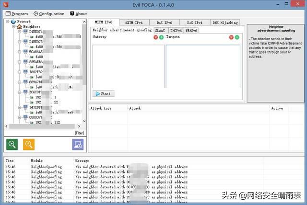Collapse the 080037 neighbor node

[x=19, y=117]
